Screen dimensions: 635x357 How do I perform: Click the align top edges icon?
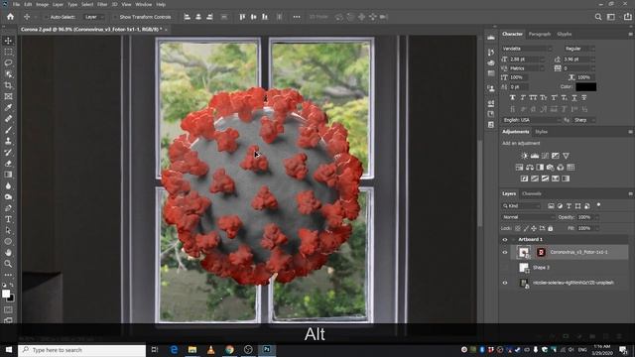point(242,17)
